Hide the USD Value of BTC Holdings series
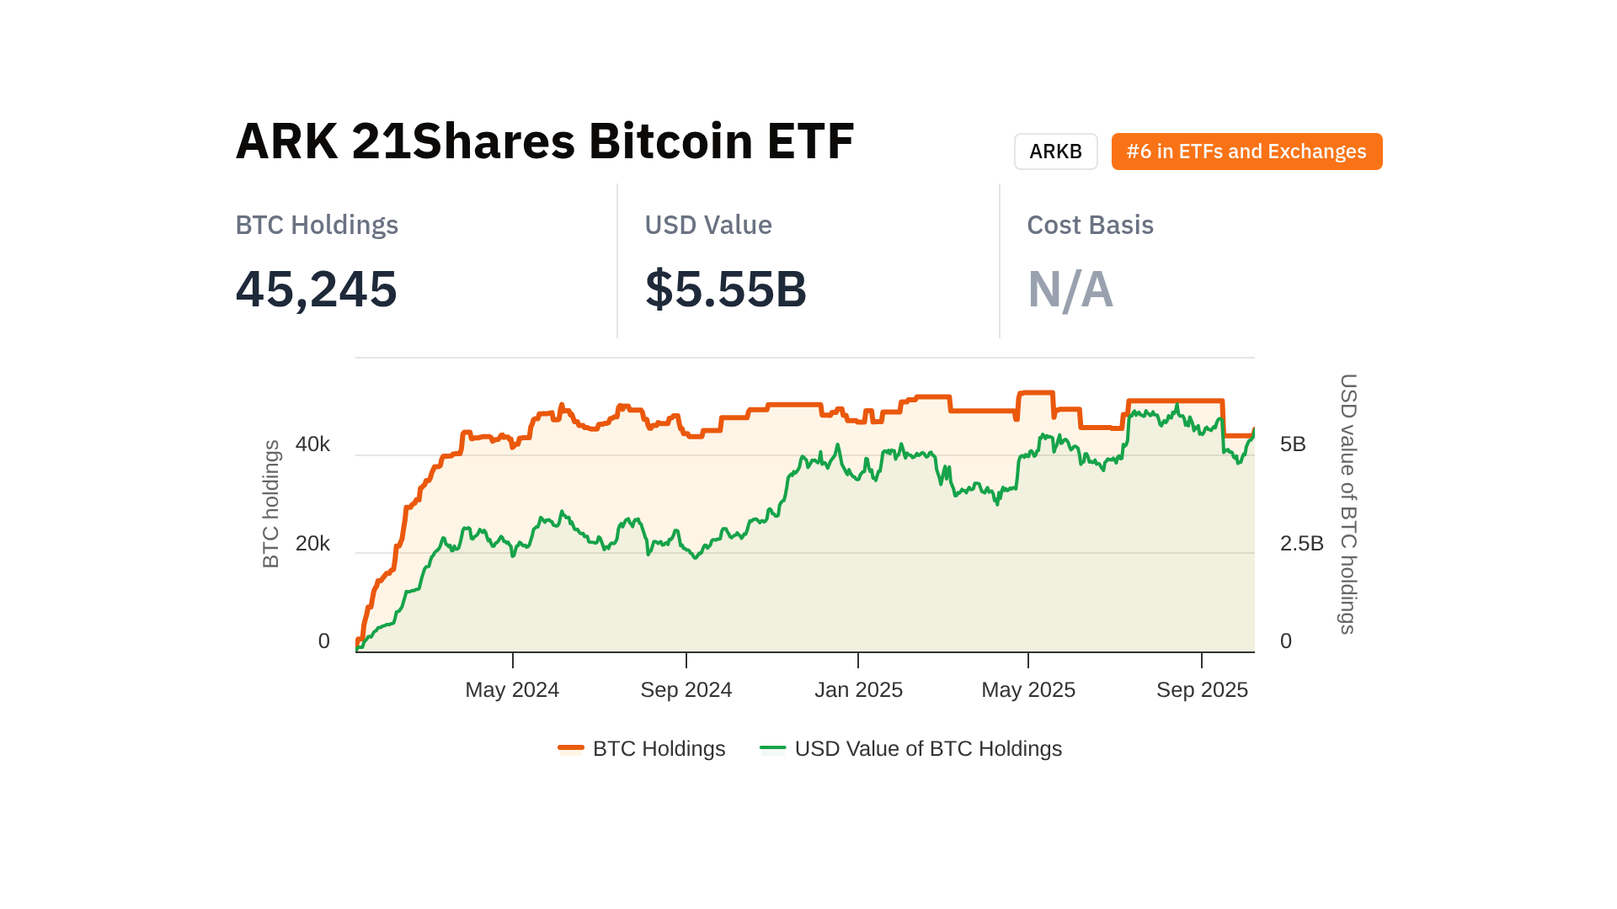 pyautogui.click(x=911, y=748)
